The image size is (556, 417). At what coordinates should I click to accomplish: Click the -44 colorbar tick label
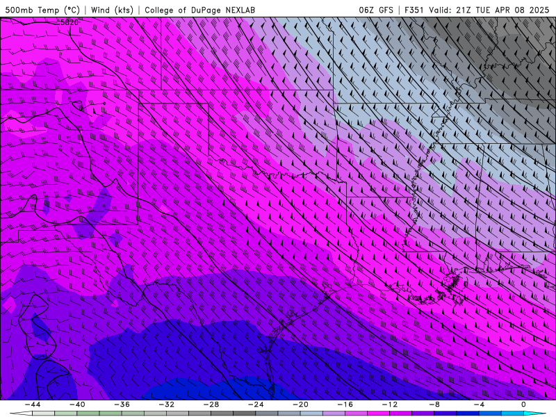[x=33, y=404]
